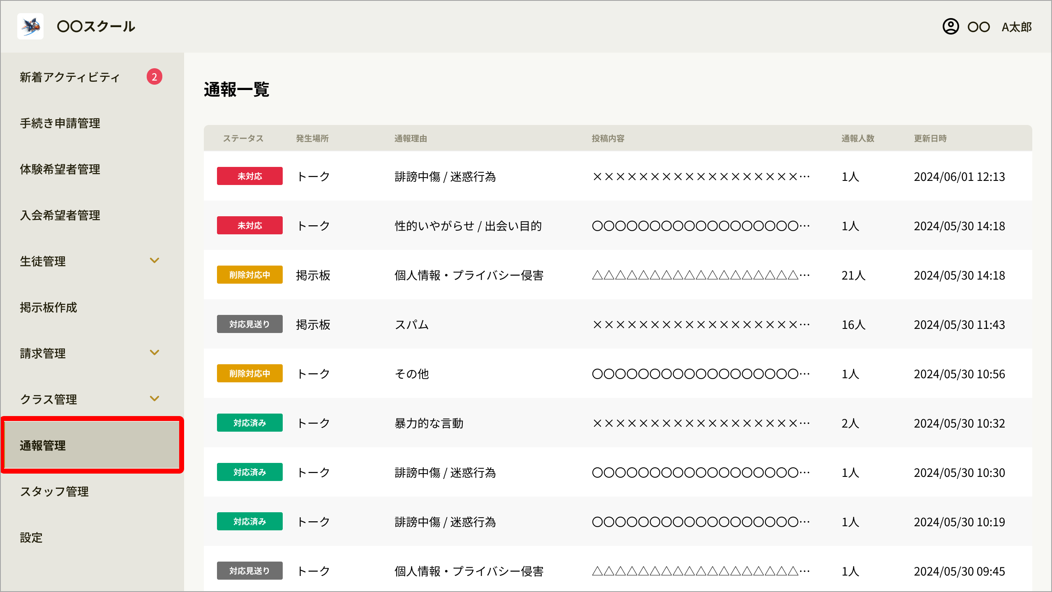Screen dimensions: 1052x592
Task: Click 対応済み badge for 10:19 report
Action: (x=250, y=521)
